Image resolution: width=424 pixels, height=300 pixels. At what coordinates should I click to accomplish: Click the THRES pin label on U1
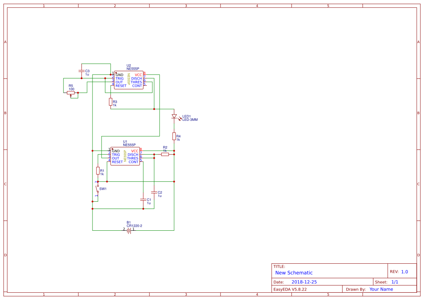point(133,158)
